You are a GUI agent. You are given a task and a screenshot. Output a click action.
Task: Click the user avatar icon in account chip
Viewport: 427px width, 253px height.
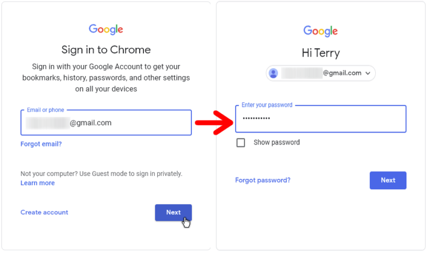tap(274, 73)
